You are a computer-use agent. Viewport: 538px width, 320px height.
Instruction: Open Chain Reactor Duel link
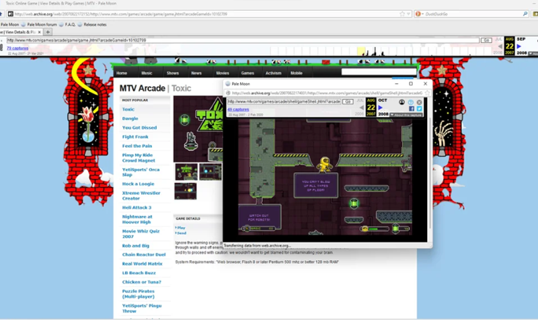tap(144, 255)
